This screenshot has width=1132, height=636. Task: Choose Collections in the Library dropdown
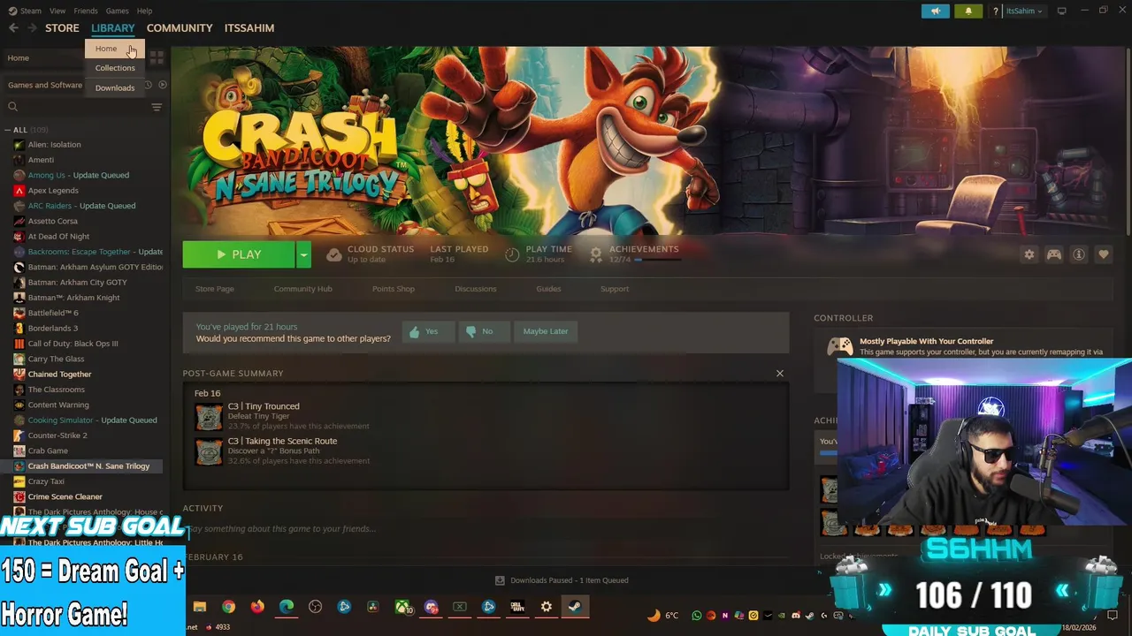(115, 68)
